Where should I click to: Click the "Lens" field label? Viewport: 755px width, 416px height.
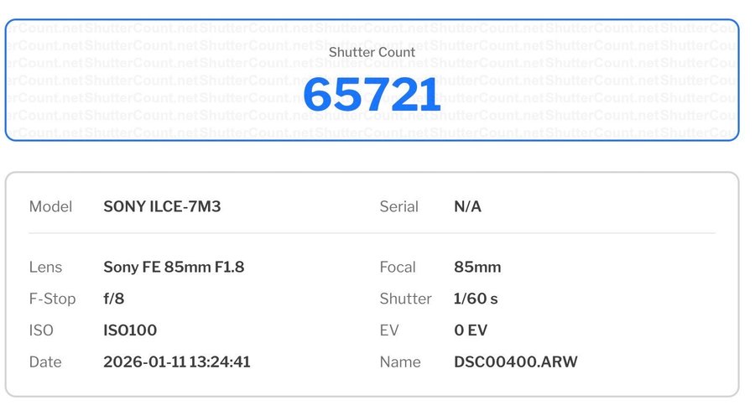(45, 268)
